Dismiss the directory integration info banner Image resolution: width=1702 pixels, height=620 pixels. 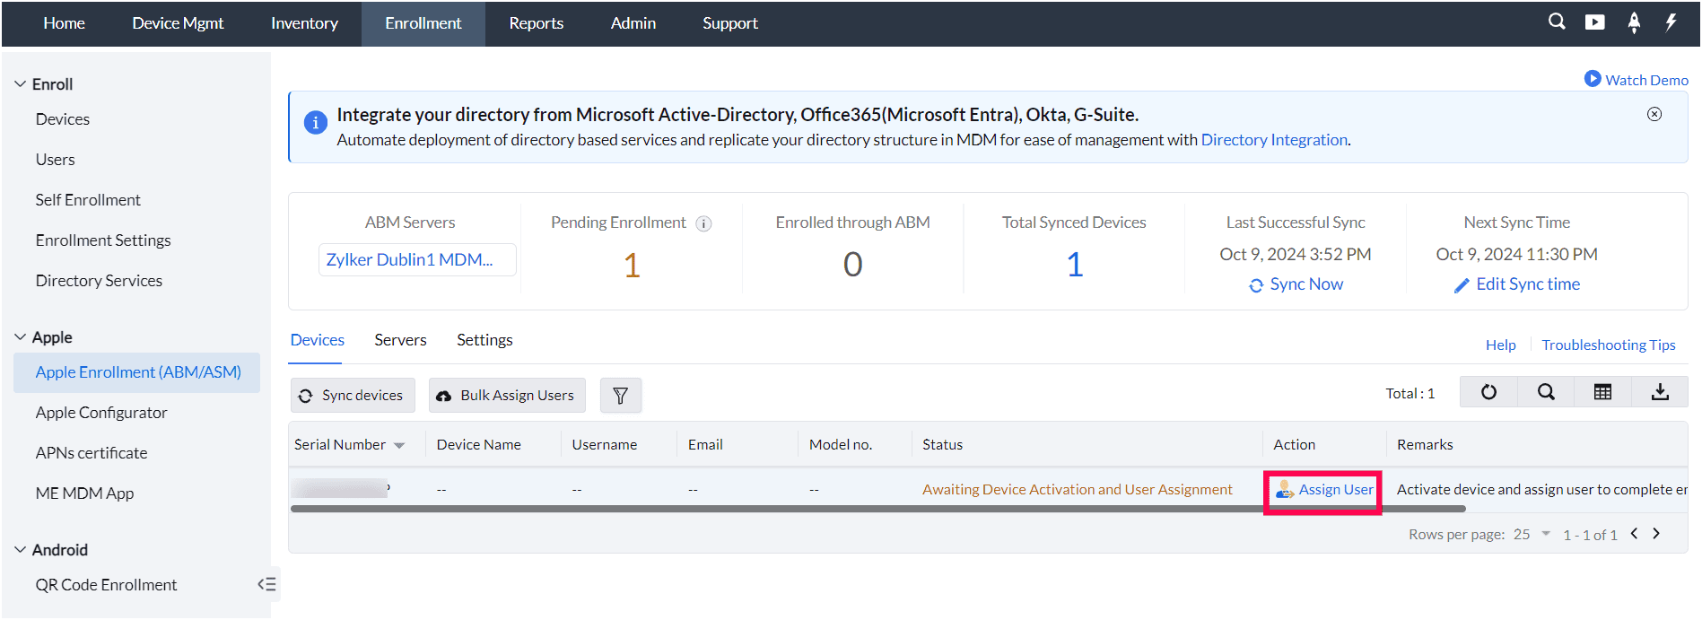[x=1654, y=114]
